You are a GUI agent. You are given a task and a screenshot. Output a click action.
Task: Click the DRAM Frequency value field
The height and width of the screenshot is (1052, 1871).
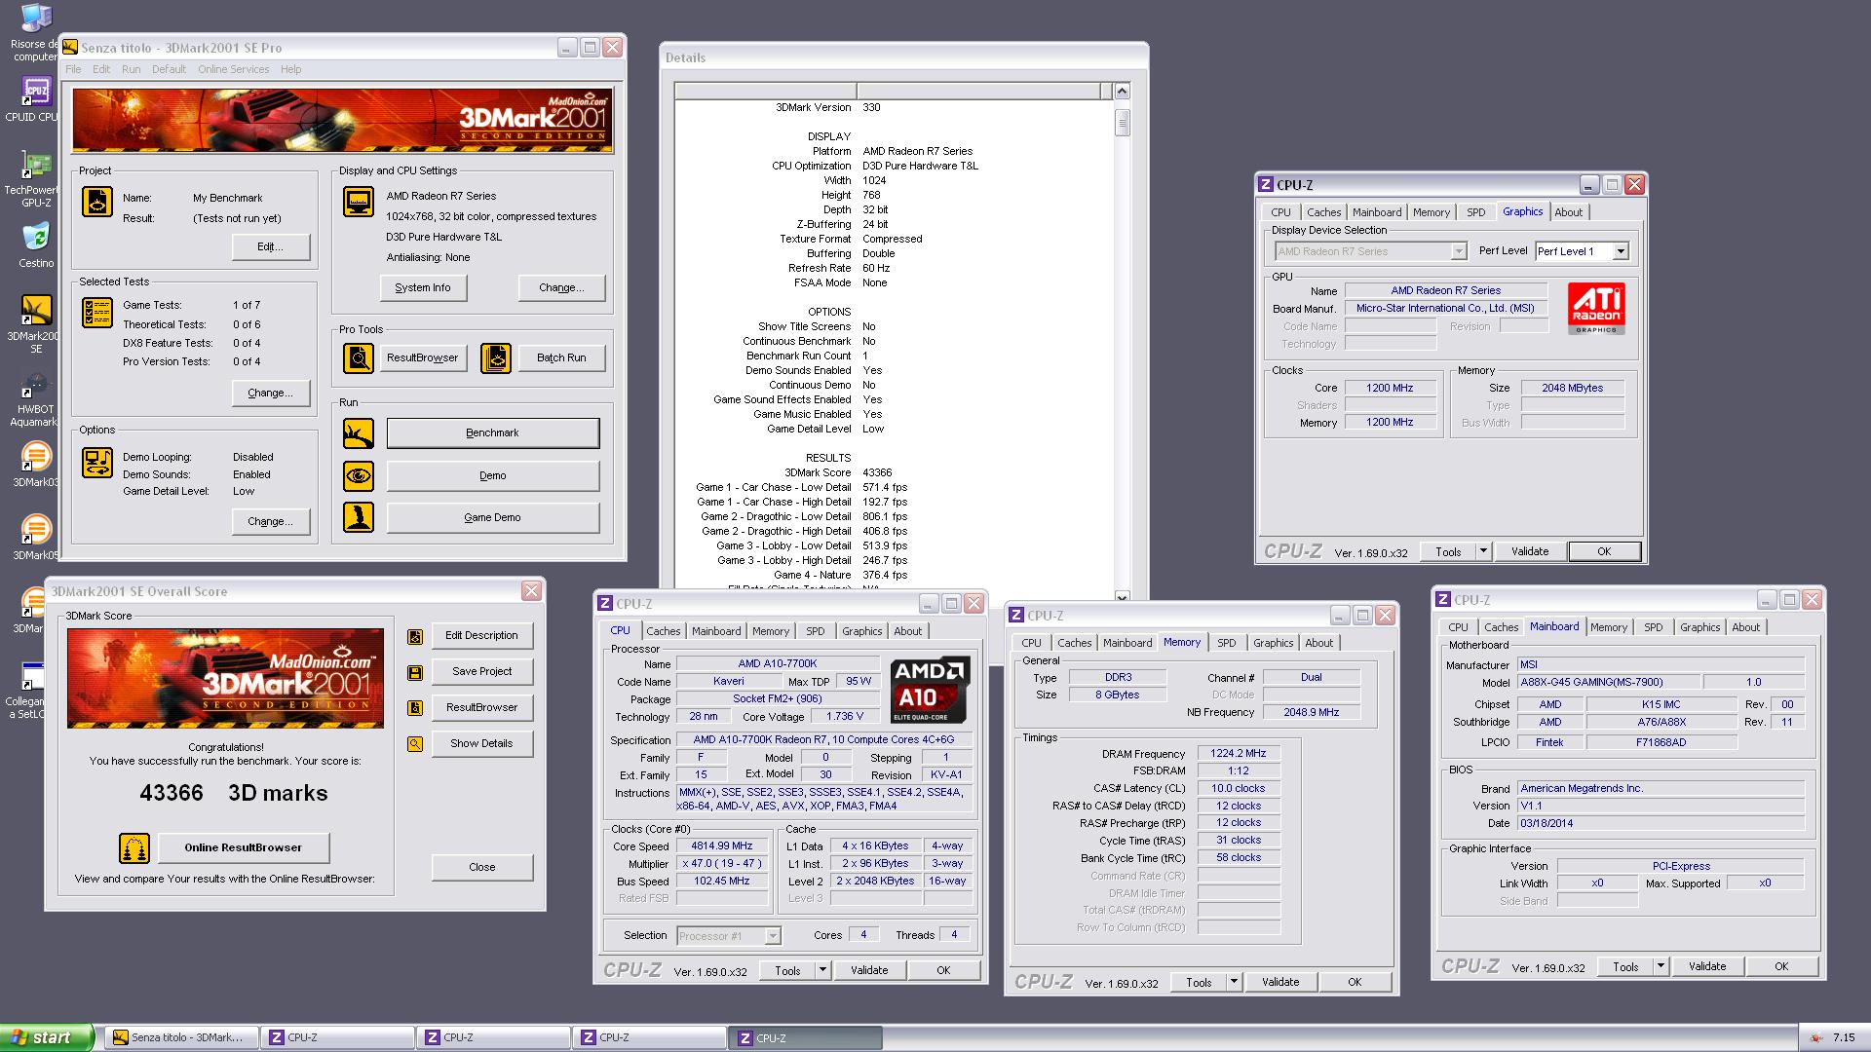[x=1239, y=754]
